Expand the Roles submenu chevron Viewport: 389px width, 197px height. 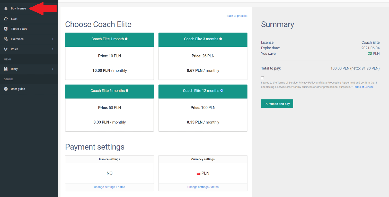(x=53, y=49)
